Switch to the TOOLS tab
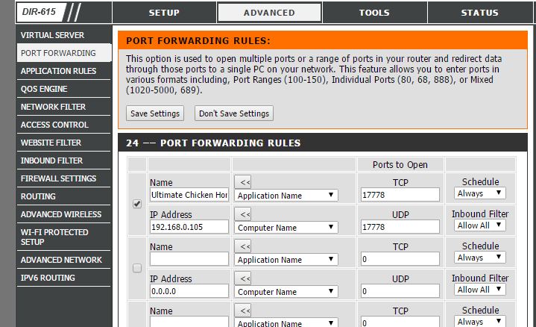Screen dimensions: 536x327 click(x=374, y=13)
